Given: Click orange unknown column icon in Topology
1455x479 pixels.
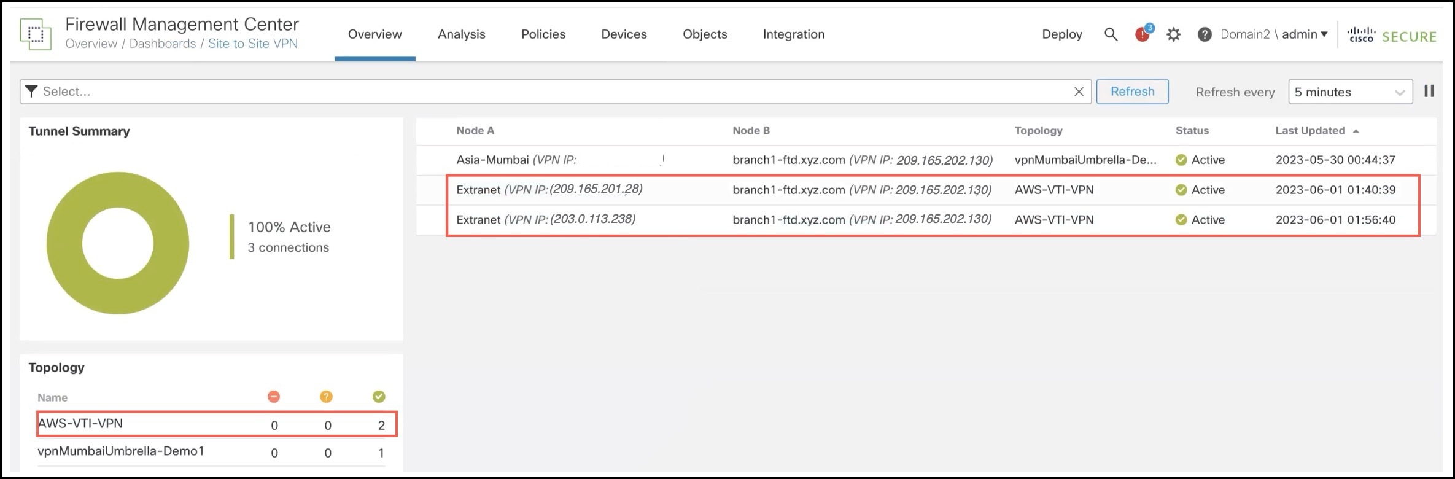Looking at the screenshot, I should tap(327, 397).
